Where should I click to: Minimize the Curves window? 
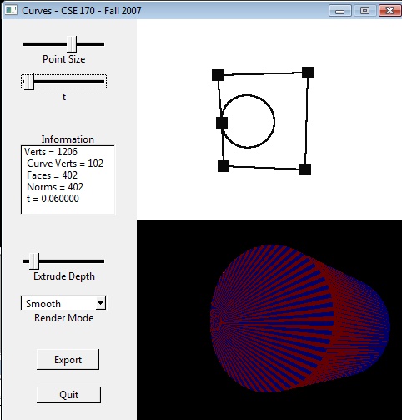pyautogui.click(x=340, y=11)
